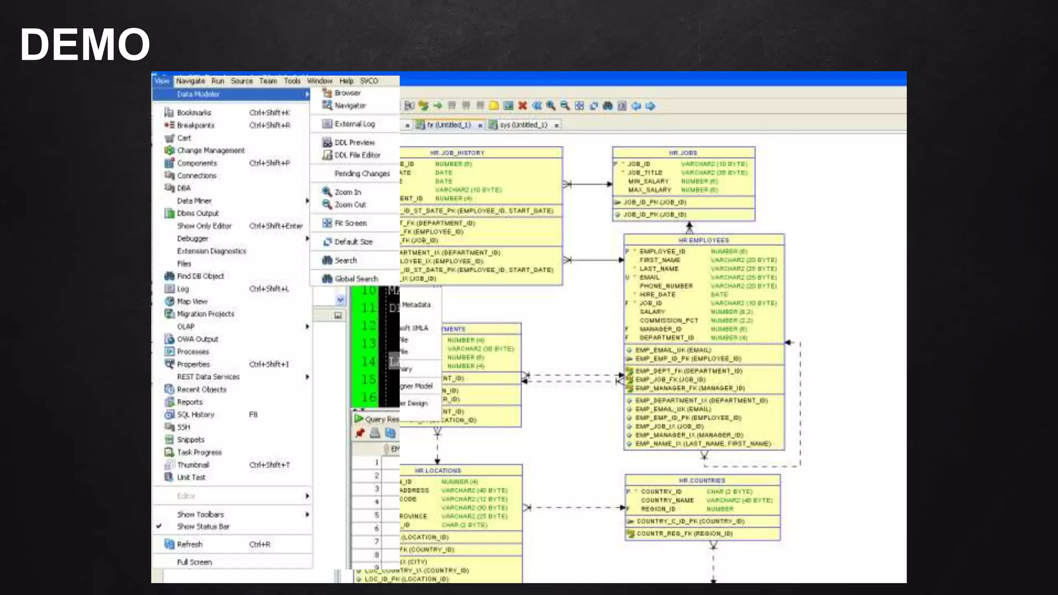Click the red pin icon in Query Result
The image size is (1058, 595).
coord(360,433)
